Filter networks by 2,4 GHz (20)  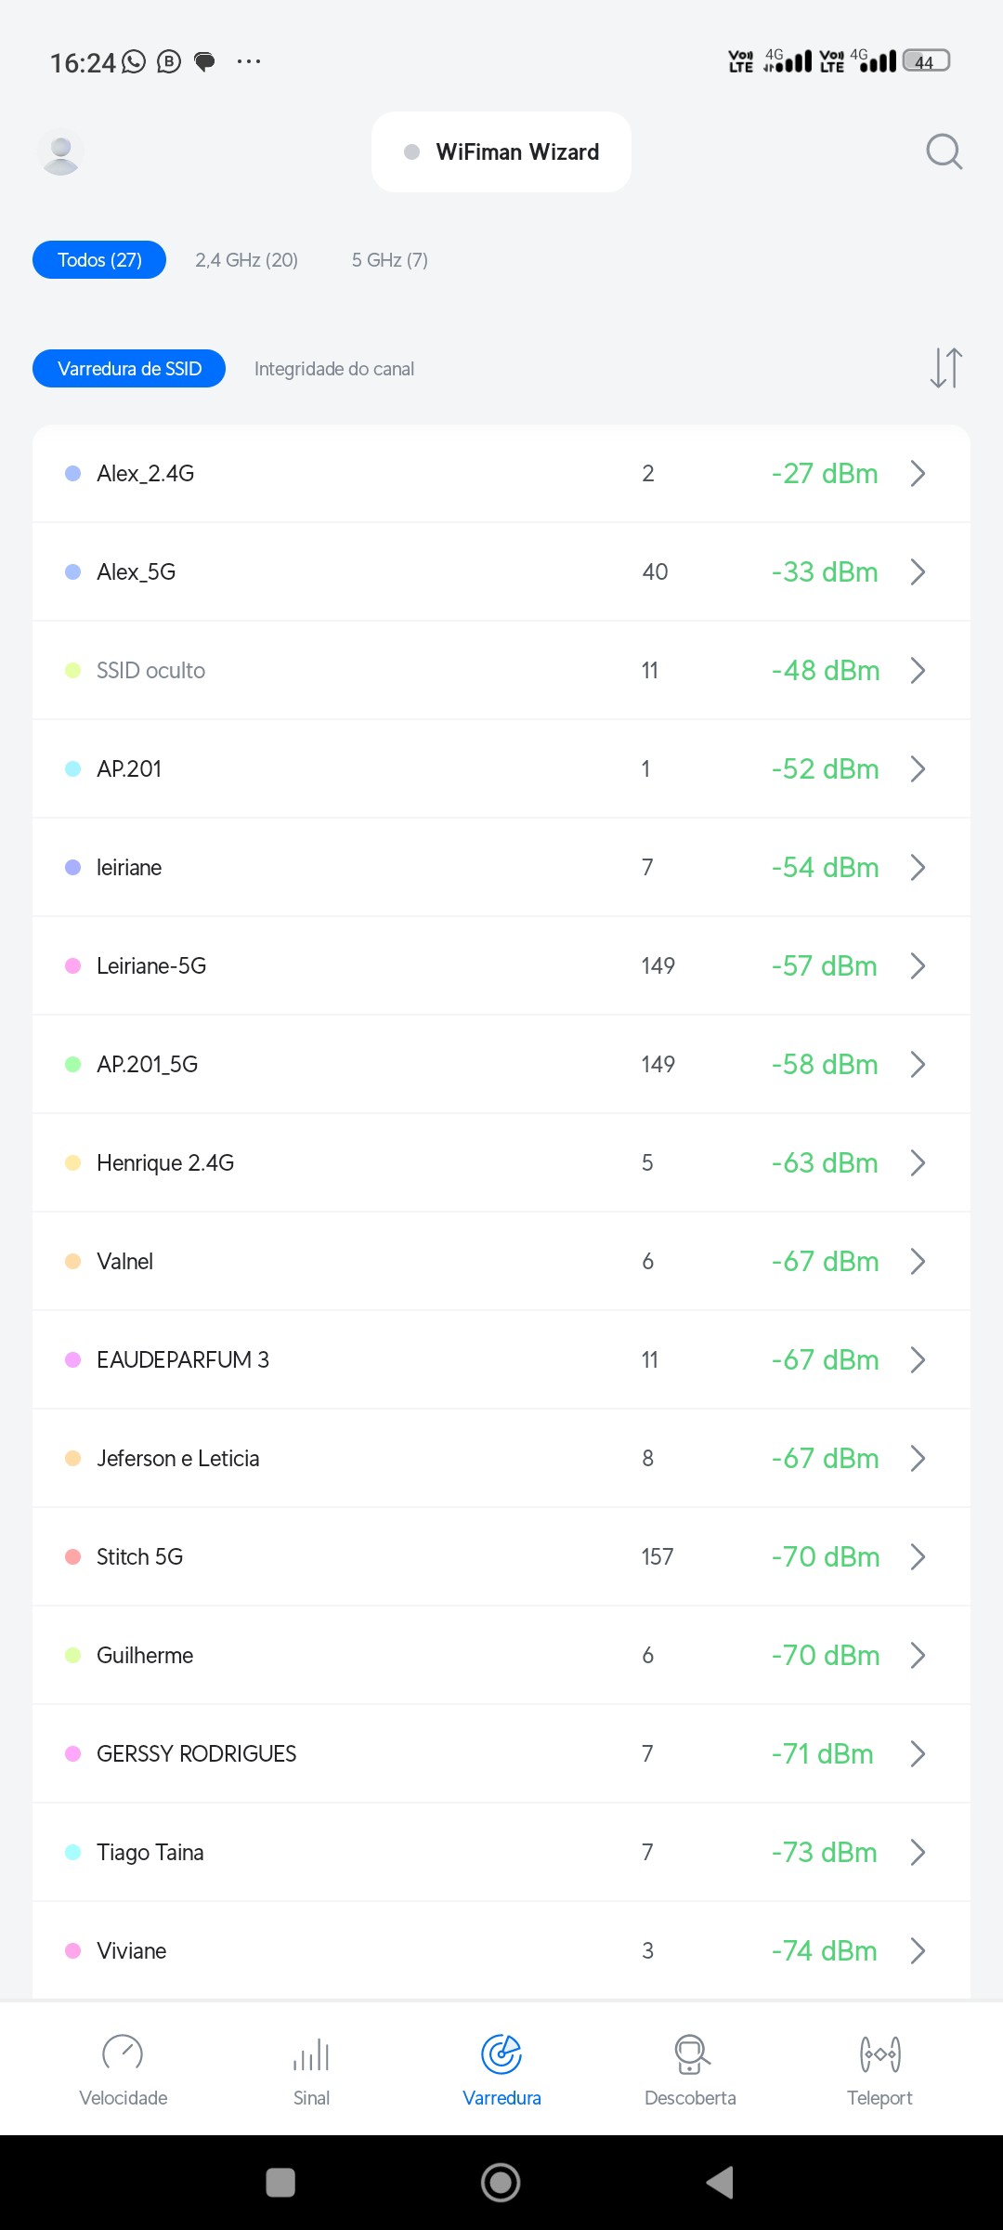point(246,260)
